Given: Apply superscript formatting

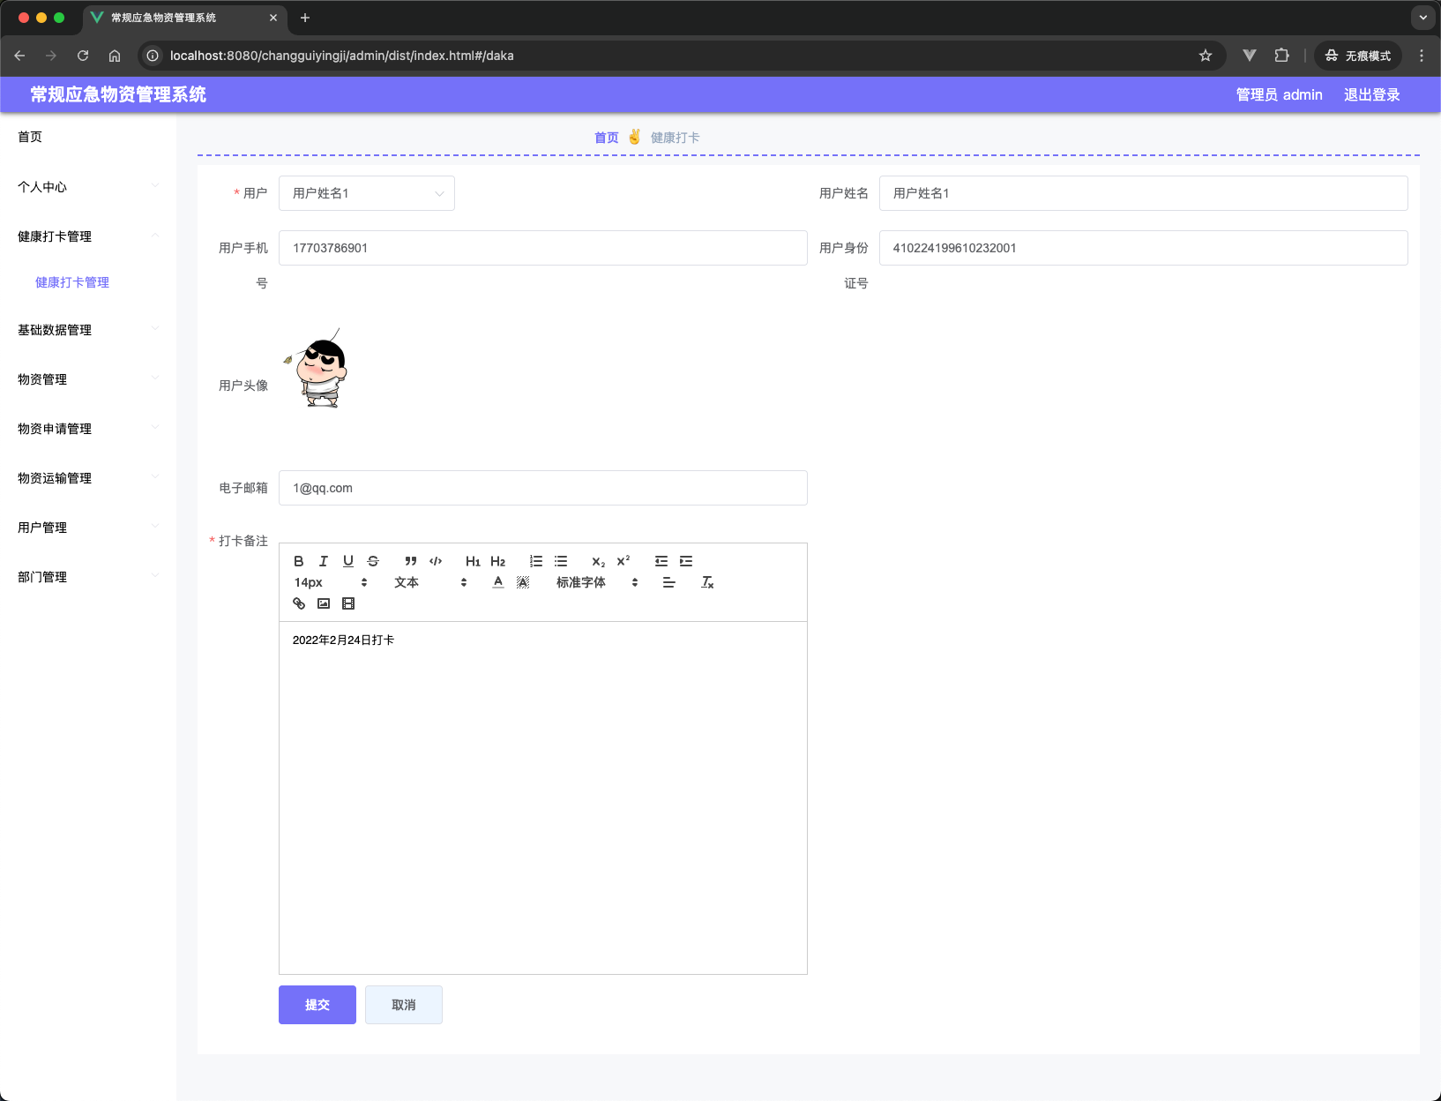Looking at the screenshot, I should pos(623,561).
